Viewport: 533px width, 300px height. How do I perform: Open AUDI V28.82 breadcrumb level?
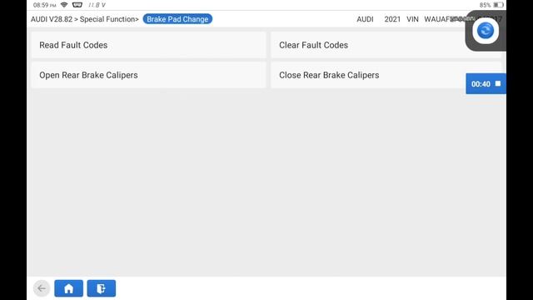point(52,19)
